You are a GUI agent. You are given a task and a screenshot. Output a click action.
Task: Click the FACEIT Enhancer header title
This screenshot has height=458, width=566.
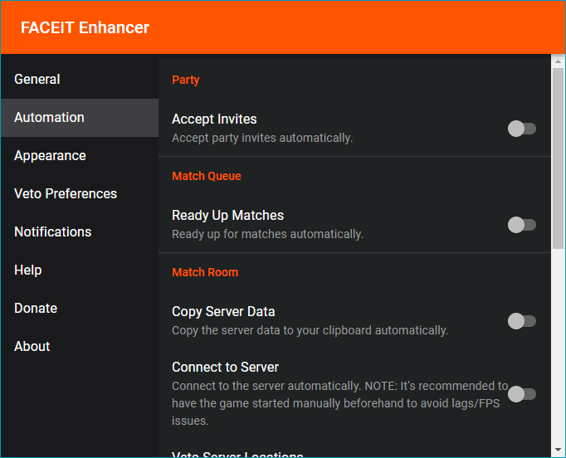tap(85, 27)
